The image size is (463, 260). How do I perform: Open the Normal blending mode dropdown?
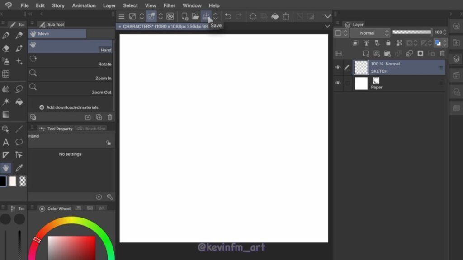point(369,33)
